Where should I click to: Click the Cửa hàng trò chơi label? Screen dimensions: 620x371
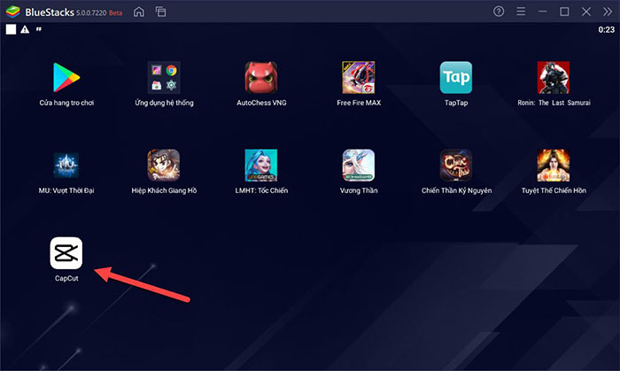(x=66, y=103)
